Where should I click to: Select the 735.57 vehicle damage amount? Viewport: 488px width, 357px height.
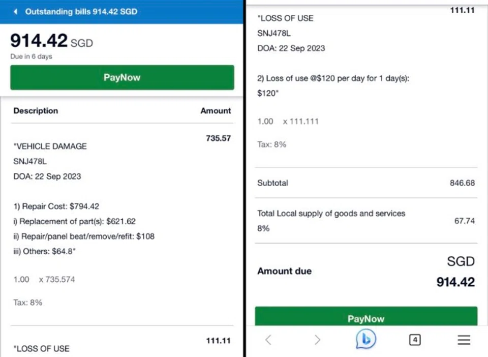coord(218,138)
